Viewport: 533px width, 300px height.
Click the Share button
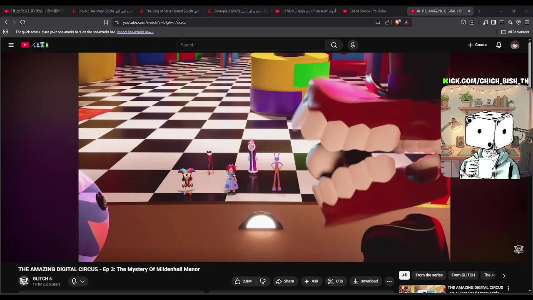285,281
